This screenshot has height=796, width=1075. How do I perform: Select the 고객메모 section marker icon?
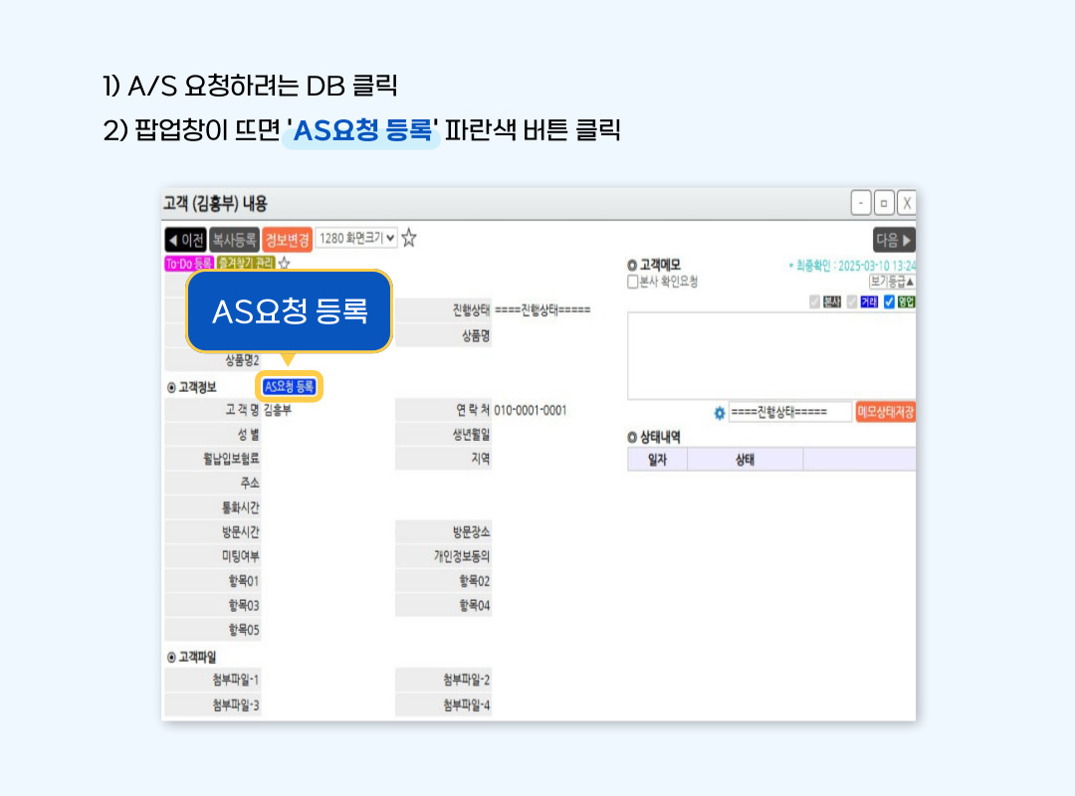point(632,263)
